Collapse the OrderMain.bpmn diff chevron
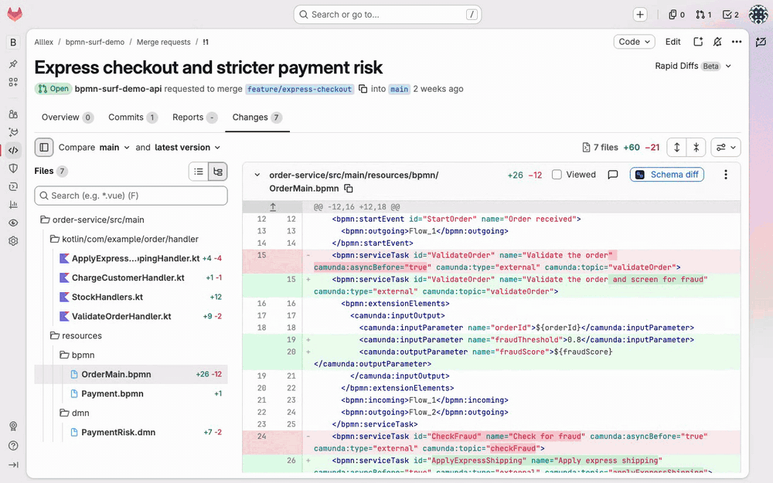Viewport: 773px width, 483px height. pos(257,175)
